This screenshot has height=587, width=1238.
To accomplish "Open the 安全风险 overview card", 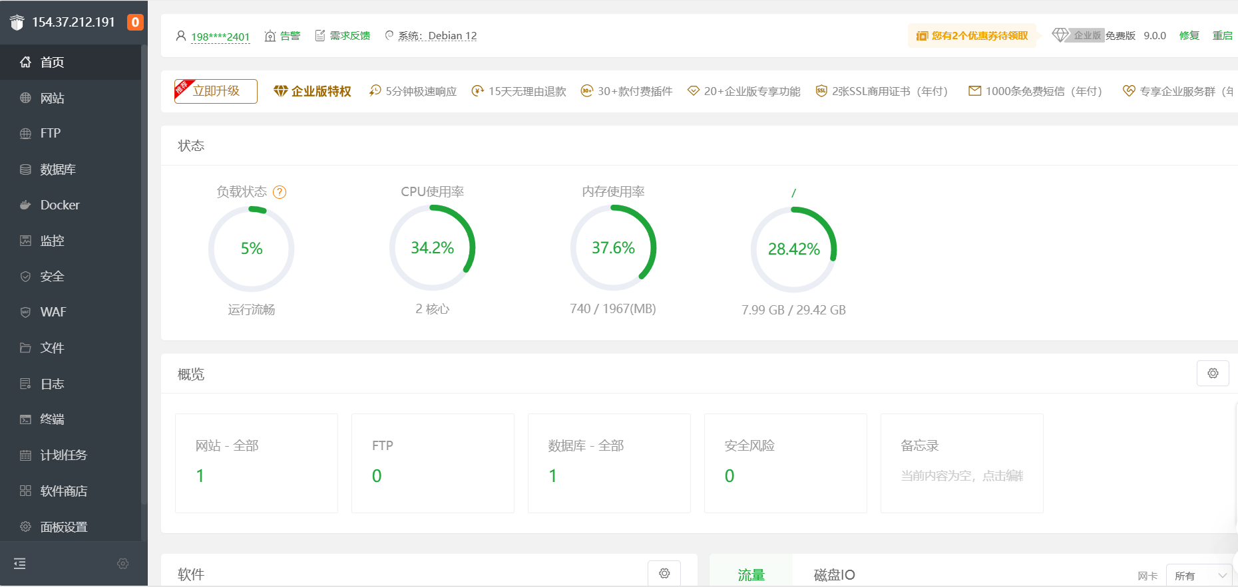I will (x=785, y=463).
